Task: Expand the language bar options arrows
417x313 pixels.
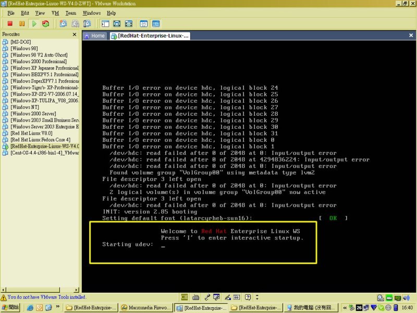Action: [257, 297]
